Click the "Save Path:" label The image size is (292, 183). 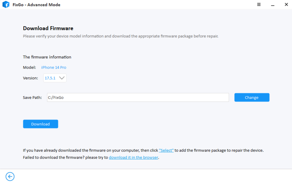tap(32, 98)
